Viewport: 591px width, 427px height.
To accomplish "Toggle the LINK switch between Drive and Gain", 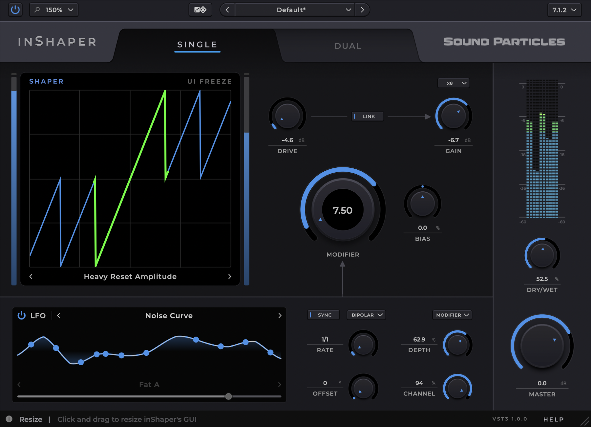I will 368,117.
